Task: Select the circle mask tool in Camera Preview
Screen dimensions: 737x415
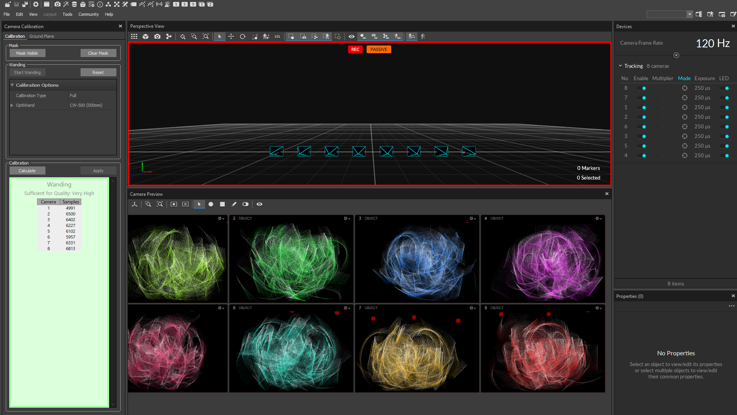Action: [211, 204]
